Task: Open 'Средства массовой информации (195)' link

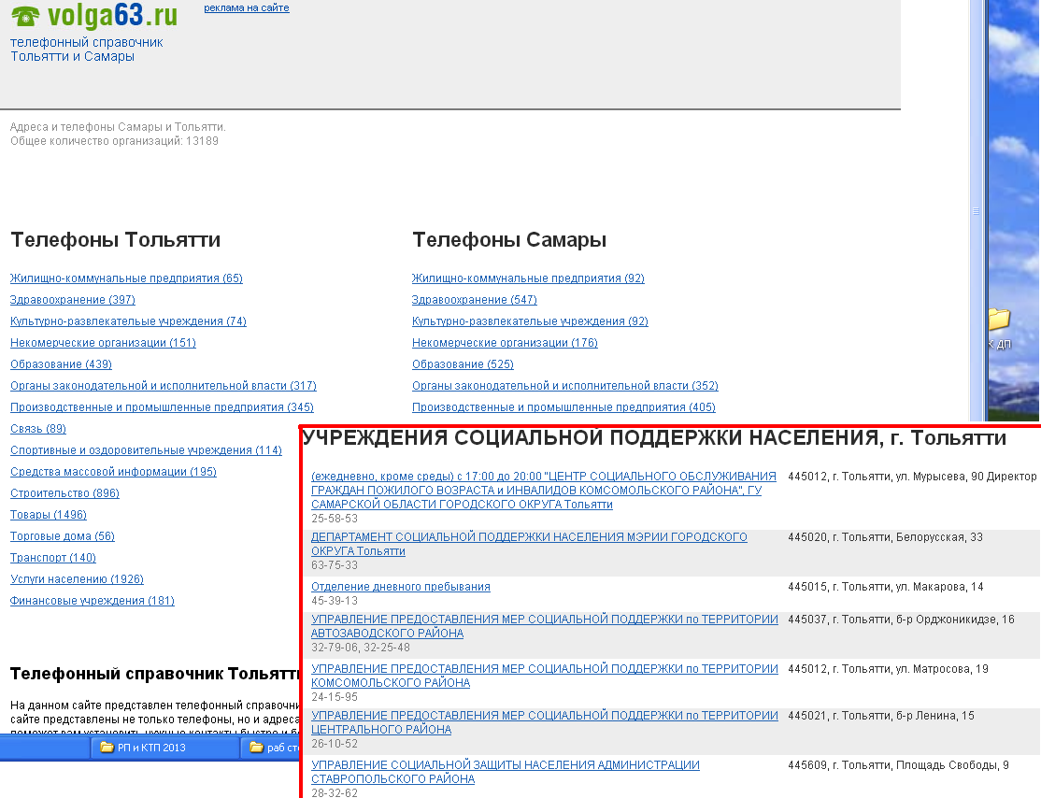Action: coord(113,472)
